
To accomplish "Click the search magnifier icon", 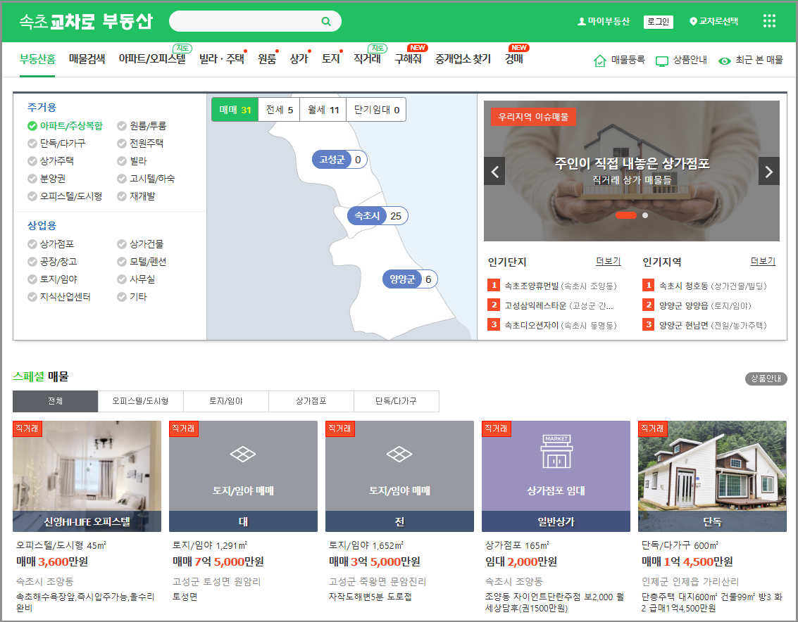I will (x=325, y=21).
